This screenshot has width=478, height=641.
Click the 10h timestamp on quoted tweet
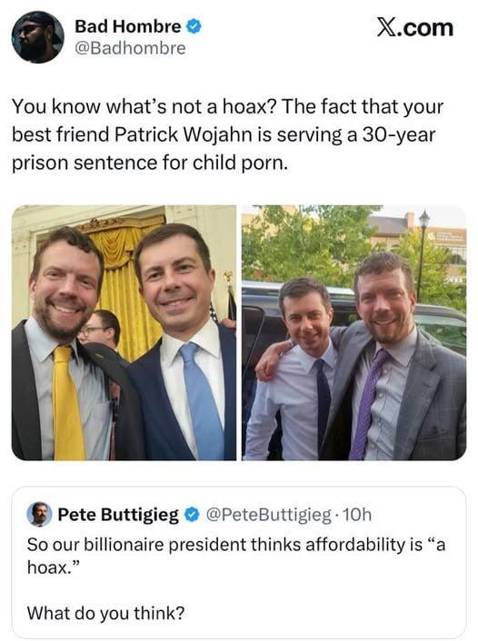[357, 515]
